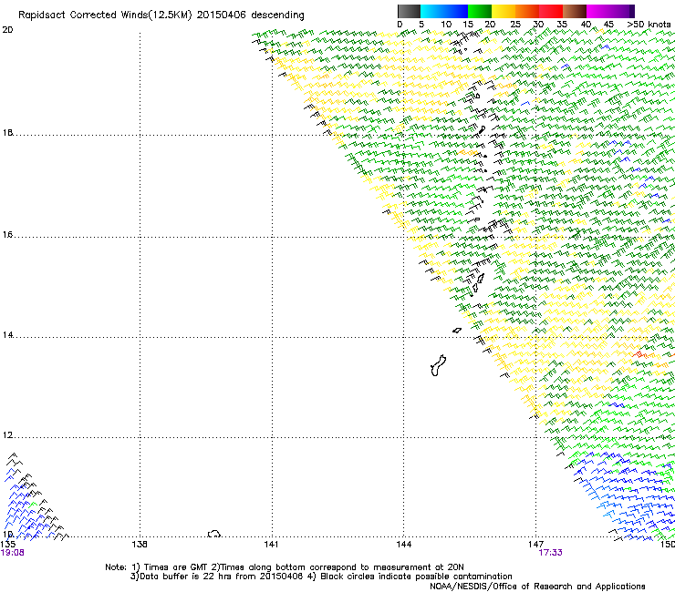
Task: Click the Rapidscat Corrected Winds title text
Action: [161, 15]
